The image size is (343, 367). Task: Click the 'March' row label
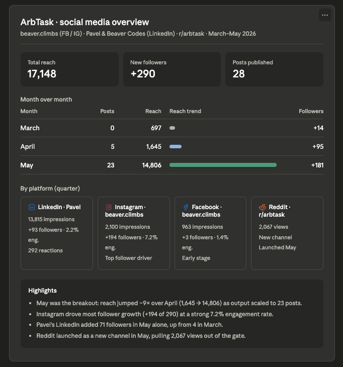point(30,128)
